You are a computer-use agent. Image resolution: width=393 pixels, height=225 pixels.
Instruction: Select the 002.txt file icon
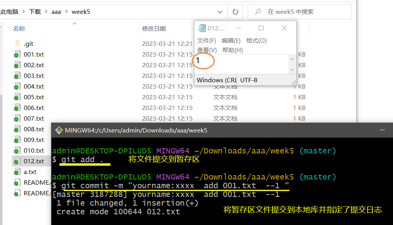point(17,65)
